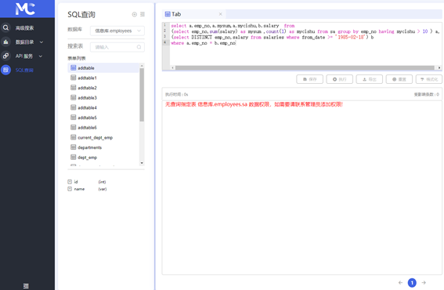Click SQL editor horizontal scrollbar right arrow
The image size is (444, 290).
(x=439, y=67)
